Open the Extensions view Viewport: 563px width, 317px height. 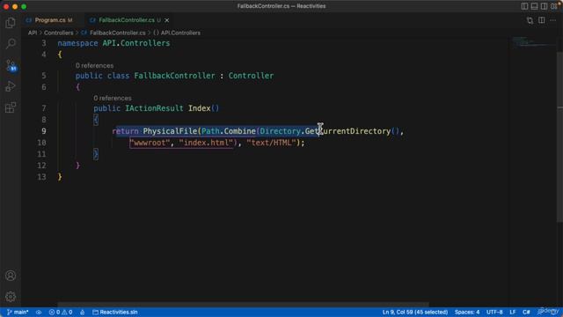11,107
